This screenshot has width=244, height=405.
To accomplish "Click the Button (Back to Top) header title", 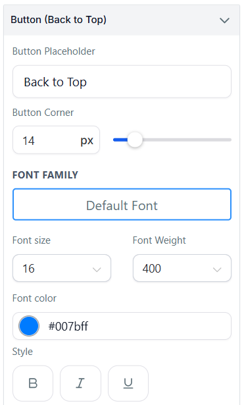I will pyautogui.click(x=59, y=20).
